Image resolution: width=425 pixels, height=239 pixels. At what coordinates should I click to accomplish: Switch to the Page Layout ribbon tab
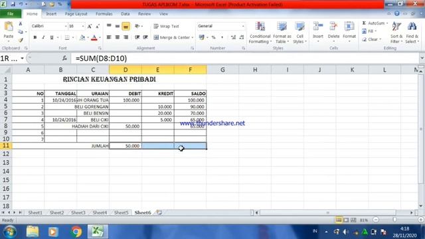click(76, 14)
